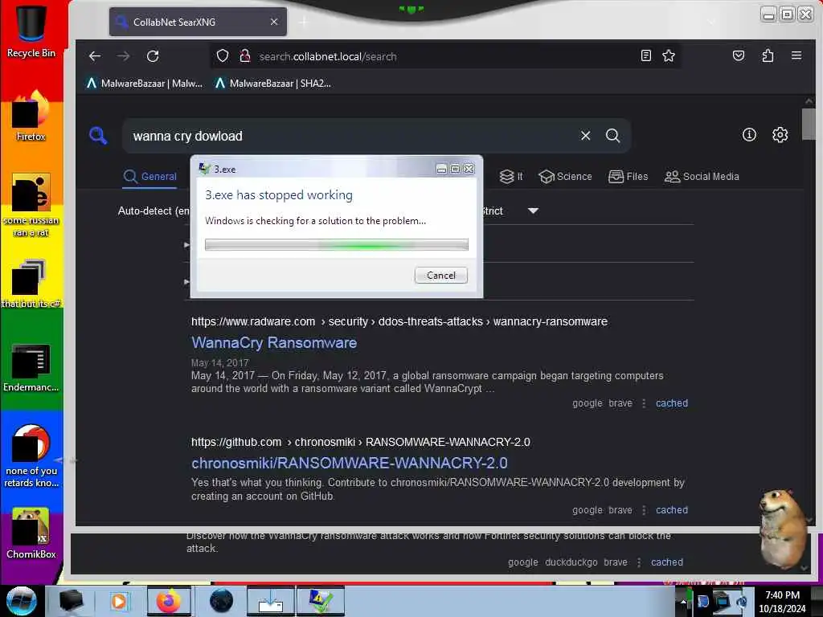823x617 pixels.
Task: Select the General search tab
Action: pyautogui.click(x=150, y=176)
